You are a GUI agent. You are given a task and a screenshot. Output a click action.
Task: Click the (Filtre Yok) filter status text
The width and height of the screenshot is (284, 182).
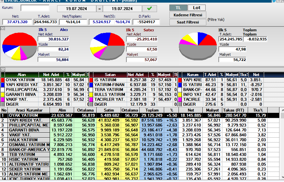(216, 20)
